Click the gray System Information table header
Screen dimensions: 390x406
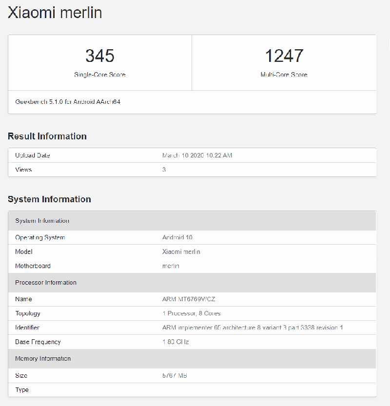[x=42, y=221]
